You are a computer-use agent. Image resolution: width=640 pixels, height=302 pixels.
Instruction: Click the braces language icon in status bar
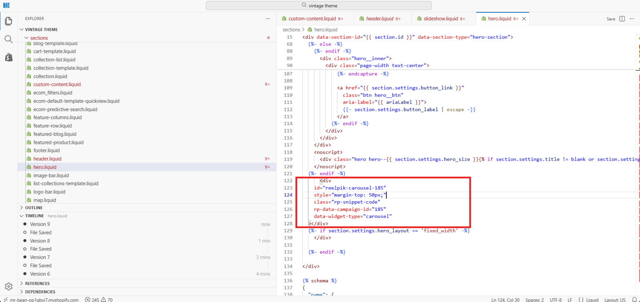click(581, 300)
